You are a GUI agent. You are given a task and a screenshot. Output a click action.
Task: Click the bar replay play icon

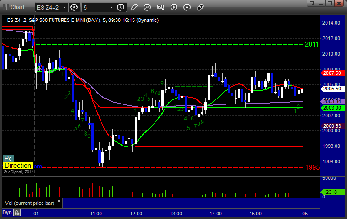(x=174, y=7)
